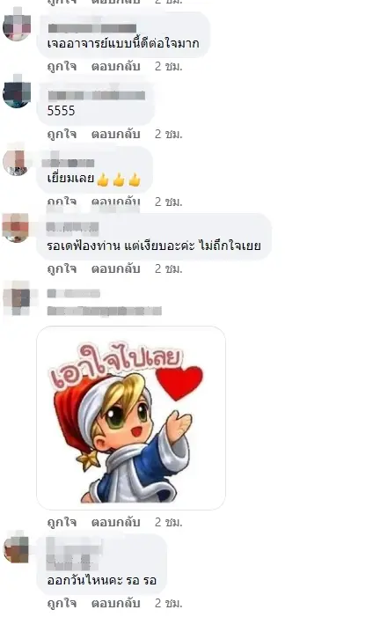Reply to the เยี่ยมเลย thumbs-up comment

tap(115, 202)
